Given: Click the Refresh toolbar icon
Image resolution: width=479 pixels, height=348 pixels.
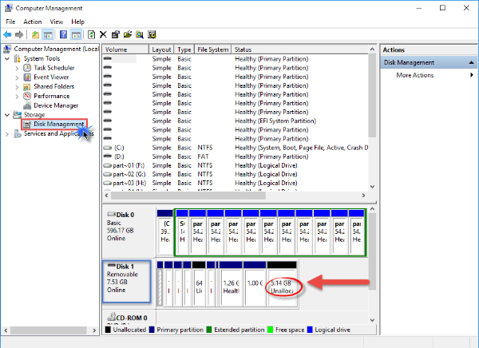Looking at the screenshot, I should click(91, 34).
